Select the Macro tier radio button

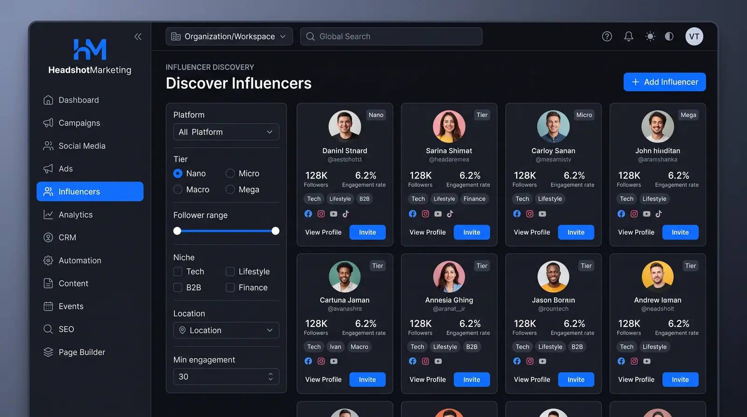(177, 190)
